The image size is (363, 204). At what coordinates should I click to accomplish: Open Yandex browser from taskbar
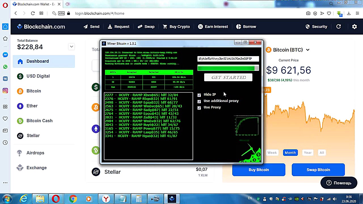click(106, 199)
